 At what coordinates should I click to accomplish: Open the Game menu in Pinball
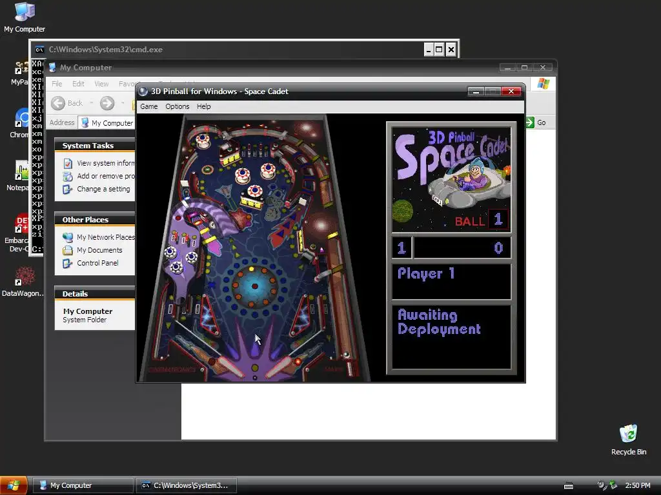149,106
